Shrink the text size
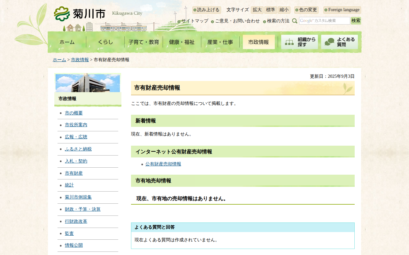 coord(284,10)
